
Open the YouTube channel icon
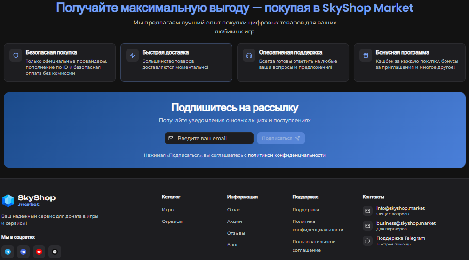pyautogui.click(x=39, y=252)
